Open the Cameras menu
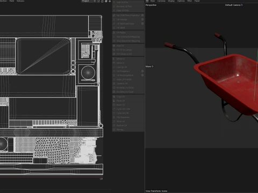 (161, 1)
